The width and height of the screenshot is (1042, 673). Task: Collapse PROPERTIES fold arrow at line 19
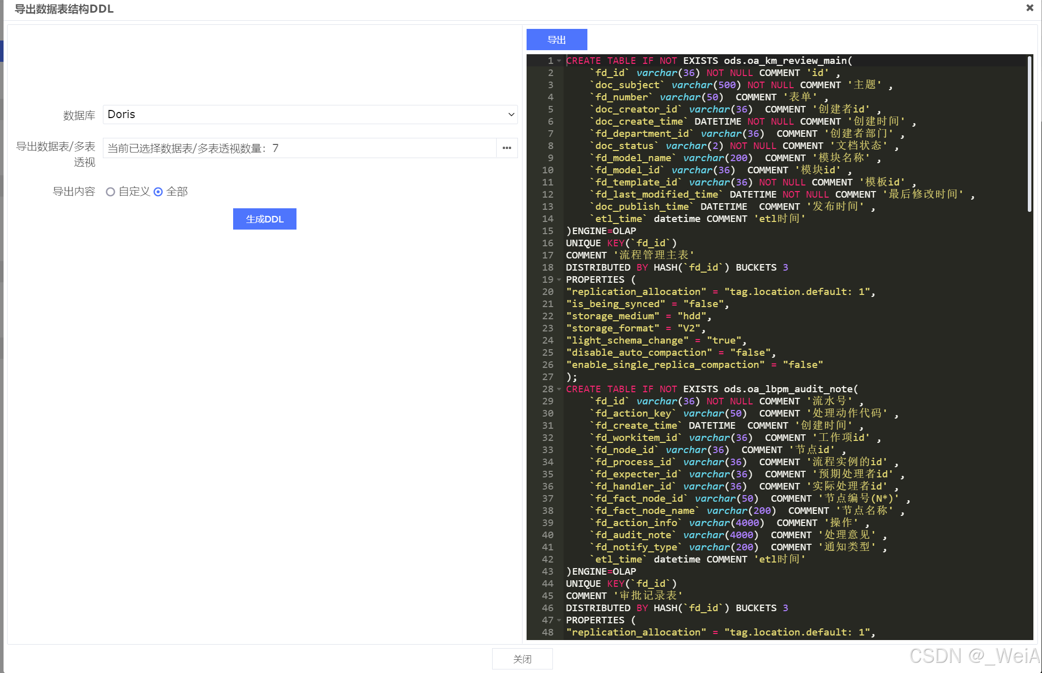click(x=559, y=280)
